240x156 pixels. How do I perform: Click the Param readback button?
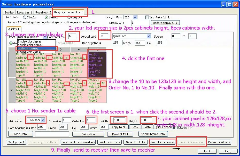(219, 142)
